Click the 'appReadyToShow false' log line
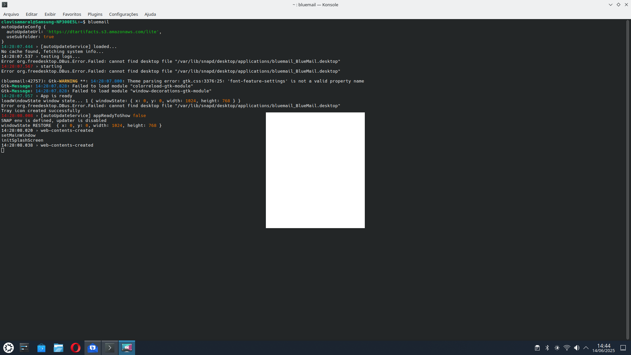Image resolution: width=631 pixels, height=355 pixels. pos(74,116)
